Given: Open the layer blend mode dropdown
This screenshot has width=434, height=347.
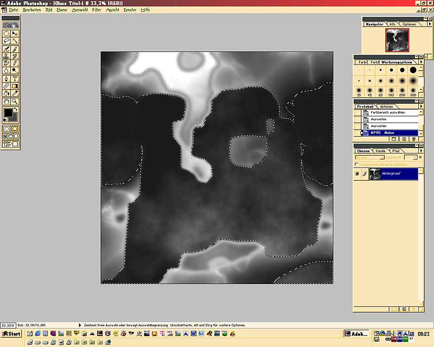Looking at the screenshot, I should click(x=370, y=157).
